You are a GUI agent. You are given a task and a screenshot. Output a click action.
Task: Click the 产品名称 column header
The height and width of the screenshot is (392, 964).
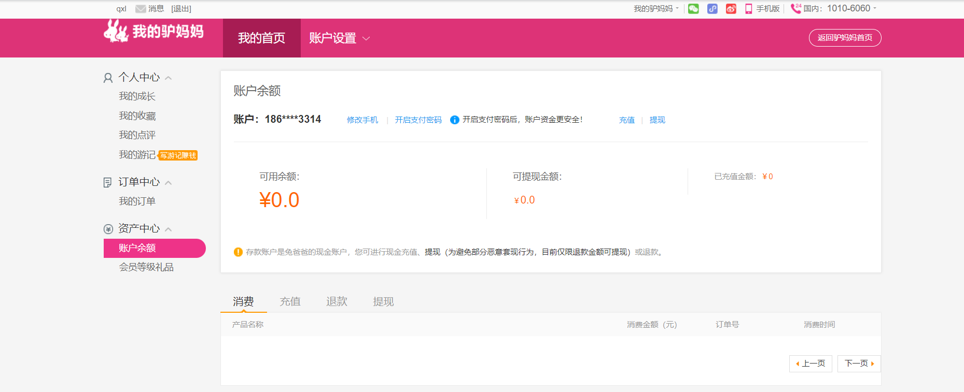tap(248, 325)
